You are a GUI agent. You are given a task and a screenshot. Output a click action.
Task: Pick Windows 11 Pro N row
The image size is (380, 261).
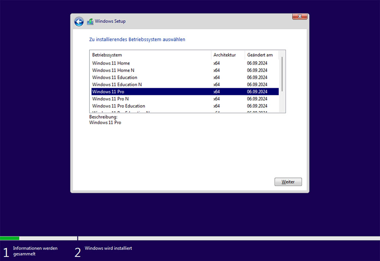pyautogui.click(x=185, y=99)
